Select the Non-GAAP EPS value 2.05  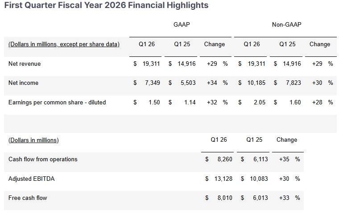(259, 103)
